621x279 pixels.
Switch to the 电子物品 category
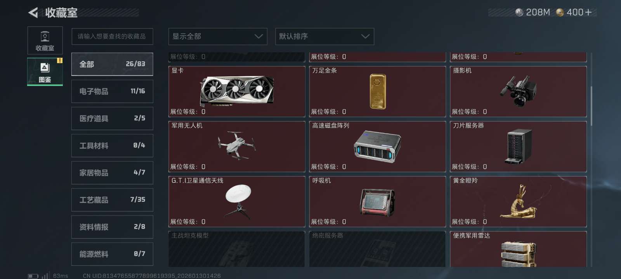(112, 91)
